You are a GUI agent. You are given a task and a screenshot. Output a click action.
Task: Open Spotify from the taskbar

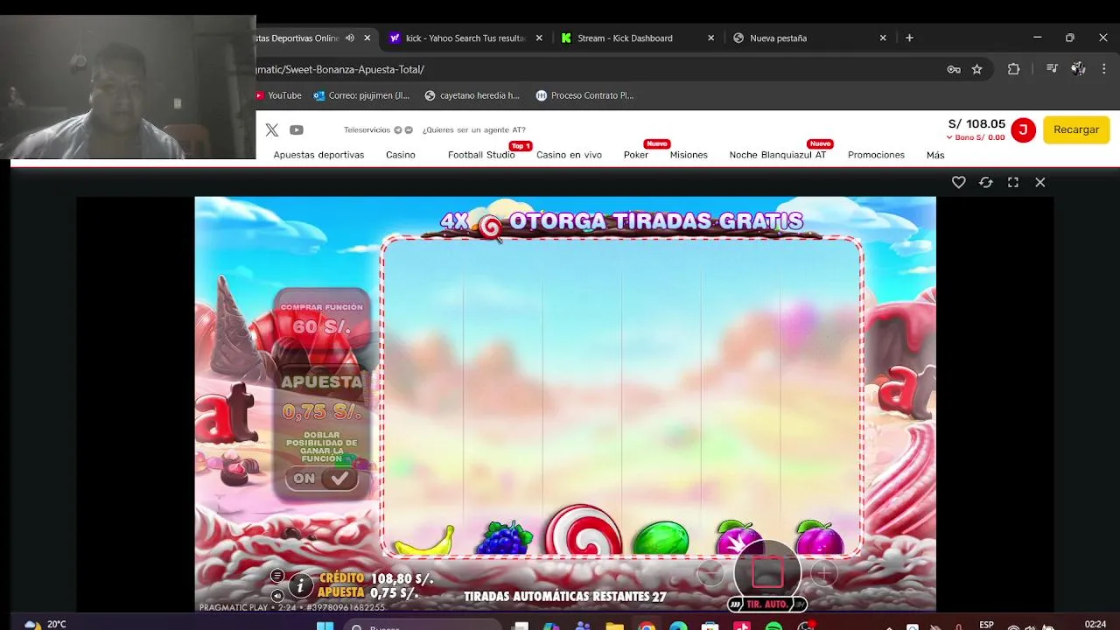[773, 626]
